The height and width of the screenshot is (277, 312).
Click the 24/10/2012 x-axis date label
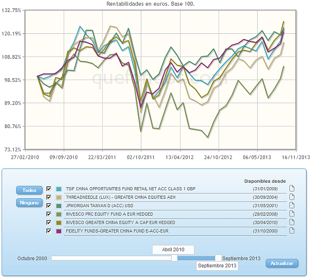coord(218,157)
